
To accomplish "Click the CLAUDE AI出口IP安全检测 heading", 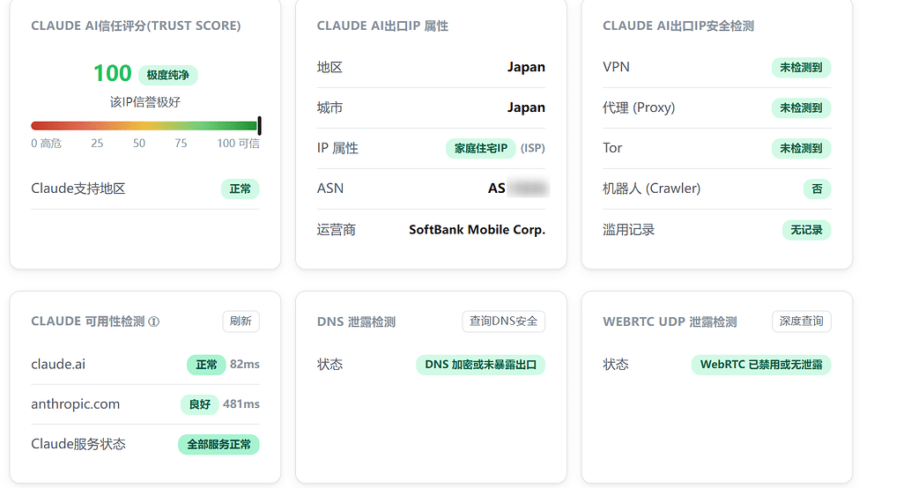I will coord(678,26).
